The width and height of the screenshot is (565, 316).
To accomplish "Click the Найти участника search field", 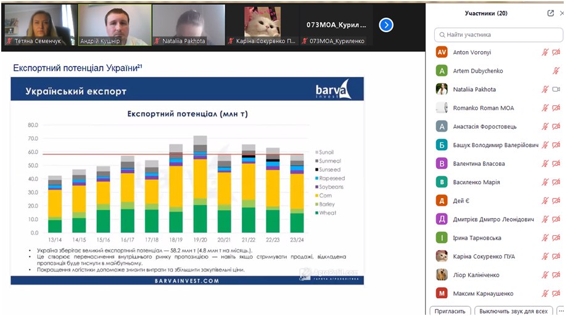I will pos(499,35).
